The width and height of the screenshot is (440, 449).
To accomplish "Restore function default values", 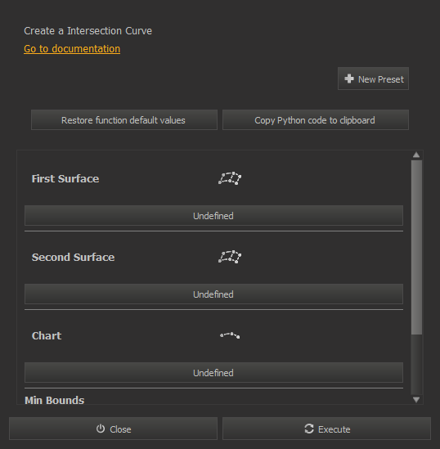I will (x=124, y=120).
